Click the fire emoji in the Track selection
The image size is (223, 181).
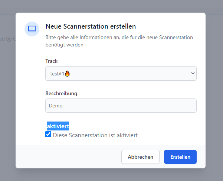(68, 74)
